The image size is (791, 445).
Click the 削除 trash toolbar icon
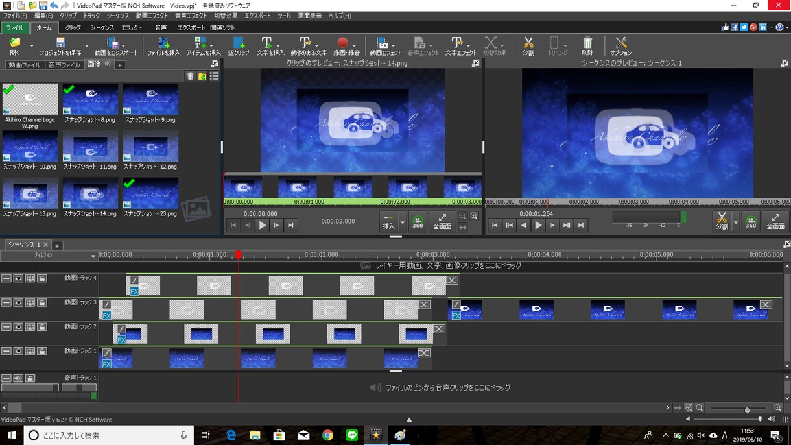click(x=587, y=46)
